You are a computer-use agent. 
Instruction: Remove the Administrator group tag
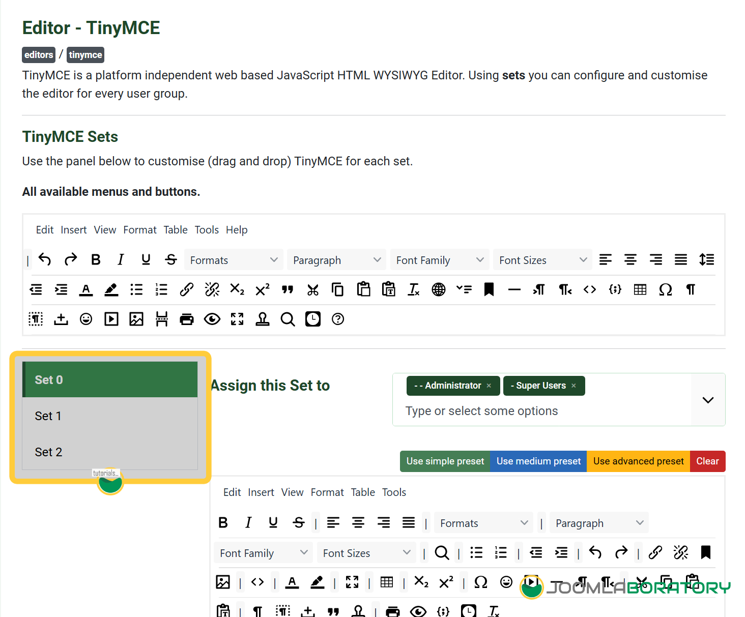tap(489, 386)
